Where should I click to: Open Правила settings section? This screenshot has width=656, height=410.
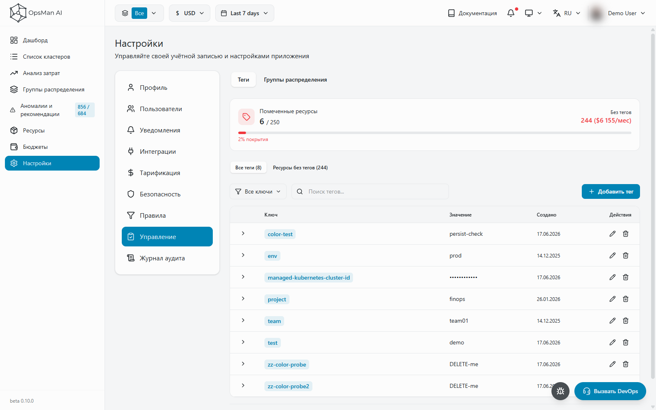[x=167, y=215]
